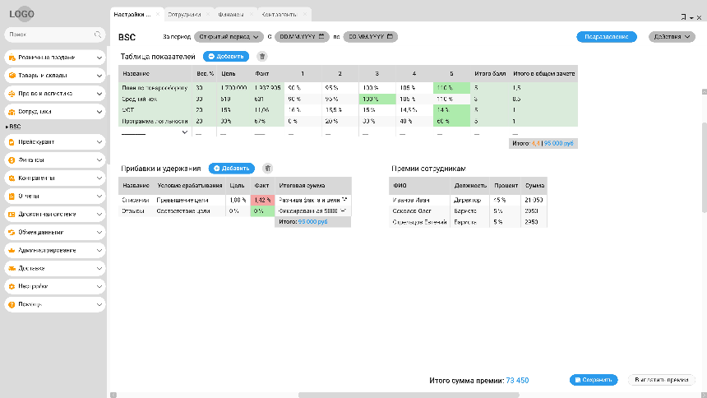Viewport: 707px width, 398px height.
Task: Click the Финансы coin icon
Action: point(12,160)
